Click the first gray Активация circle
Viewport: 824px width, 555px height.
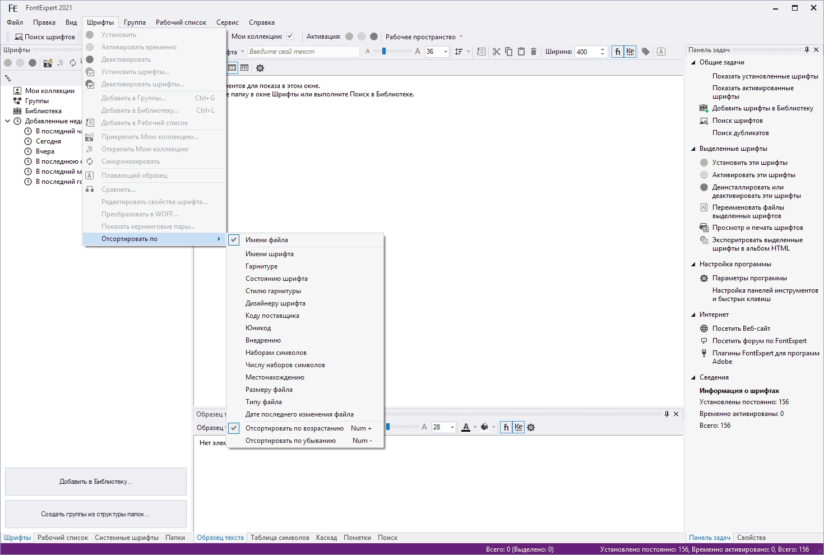click(349, 36)
